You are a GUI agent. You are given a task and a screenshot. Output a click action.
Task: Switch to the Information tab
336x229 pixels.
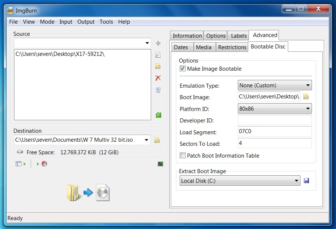coord(187,36)
